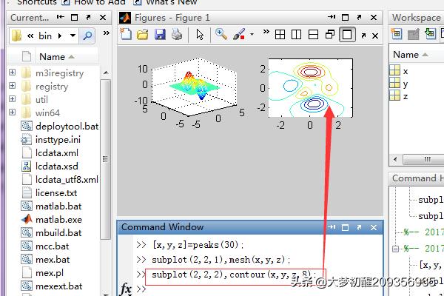This screenshot has width=444, height=296.
Task: Click the New Figure icon in toolbar
Action: coord(126,34)
